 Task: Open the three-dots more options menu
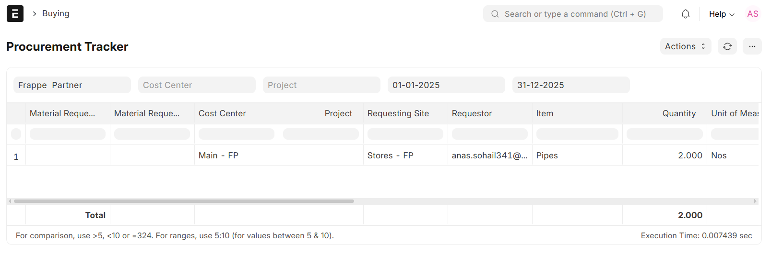752,46
